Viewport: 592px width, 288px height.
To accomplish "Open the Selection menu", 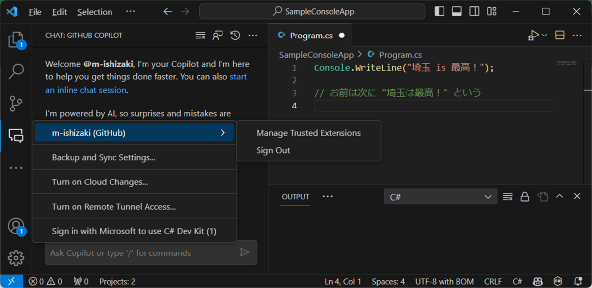I will click(x=95, y=12).
